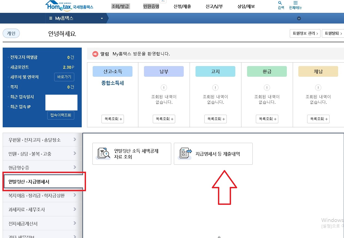The width and height of the screenshot is (344, 238).
Task: Click the exclamation icon in the 납부 card
Action: [164, 87]
